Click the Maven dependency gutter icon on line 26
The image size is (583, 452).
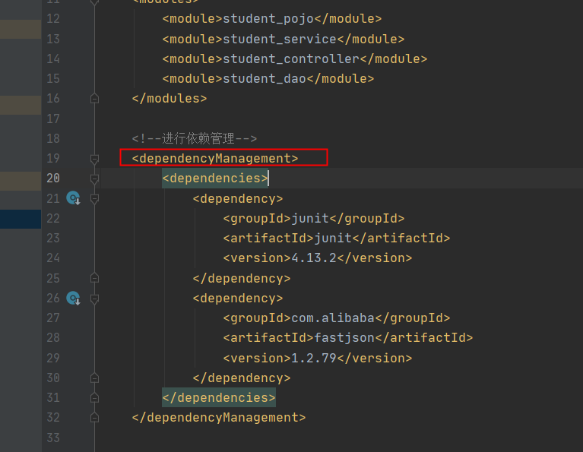(x=73, y=298)
